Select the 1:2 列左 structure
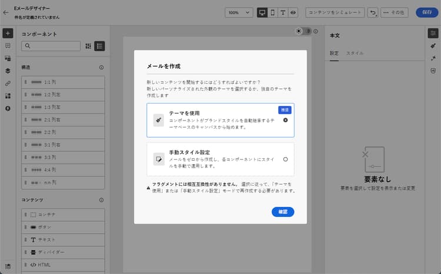Image resolution: width=441 pixels, height=274 pixels. click(63, 95)
